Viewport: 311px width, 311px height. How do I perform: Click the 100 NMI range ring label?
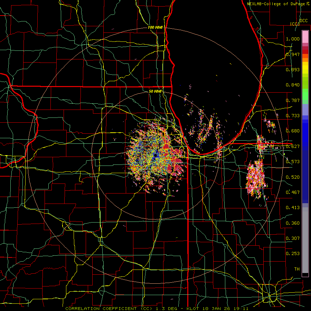(155, 27)
